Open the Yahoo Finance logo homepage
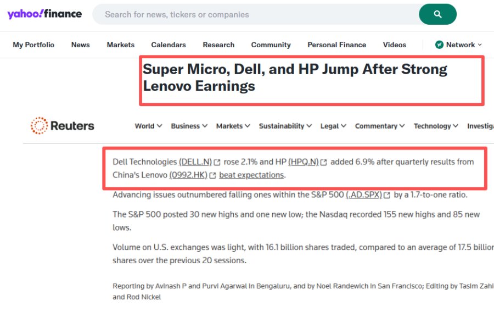The width and height of the screenshot is (494, 311). 44,14
